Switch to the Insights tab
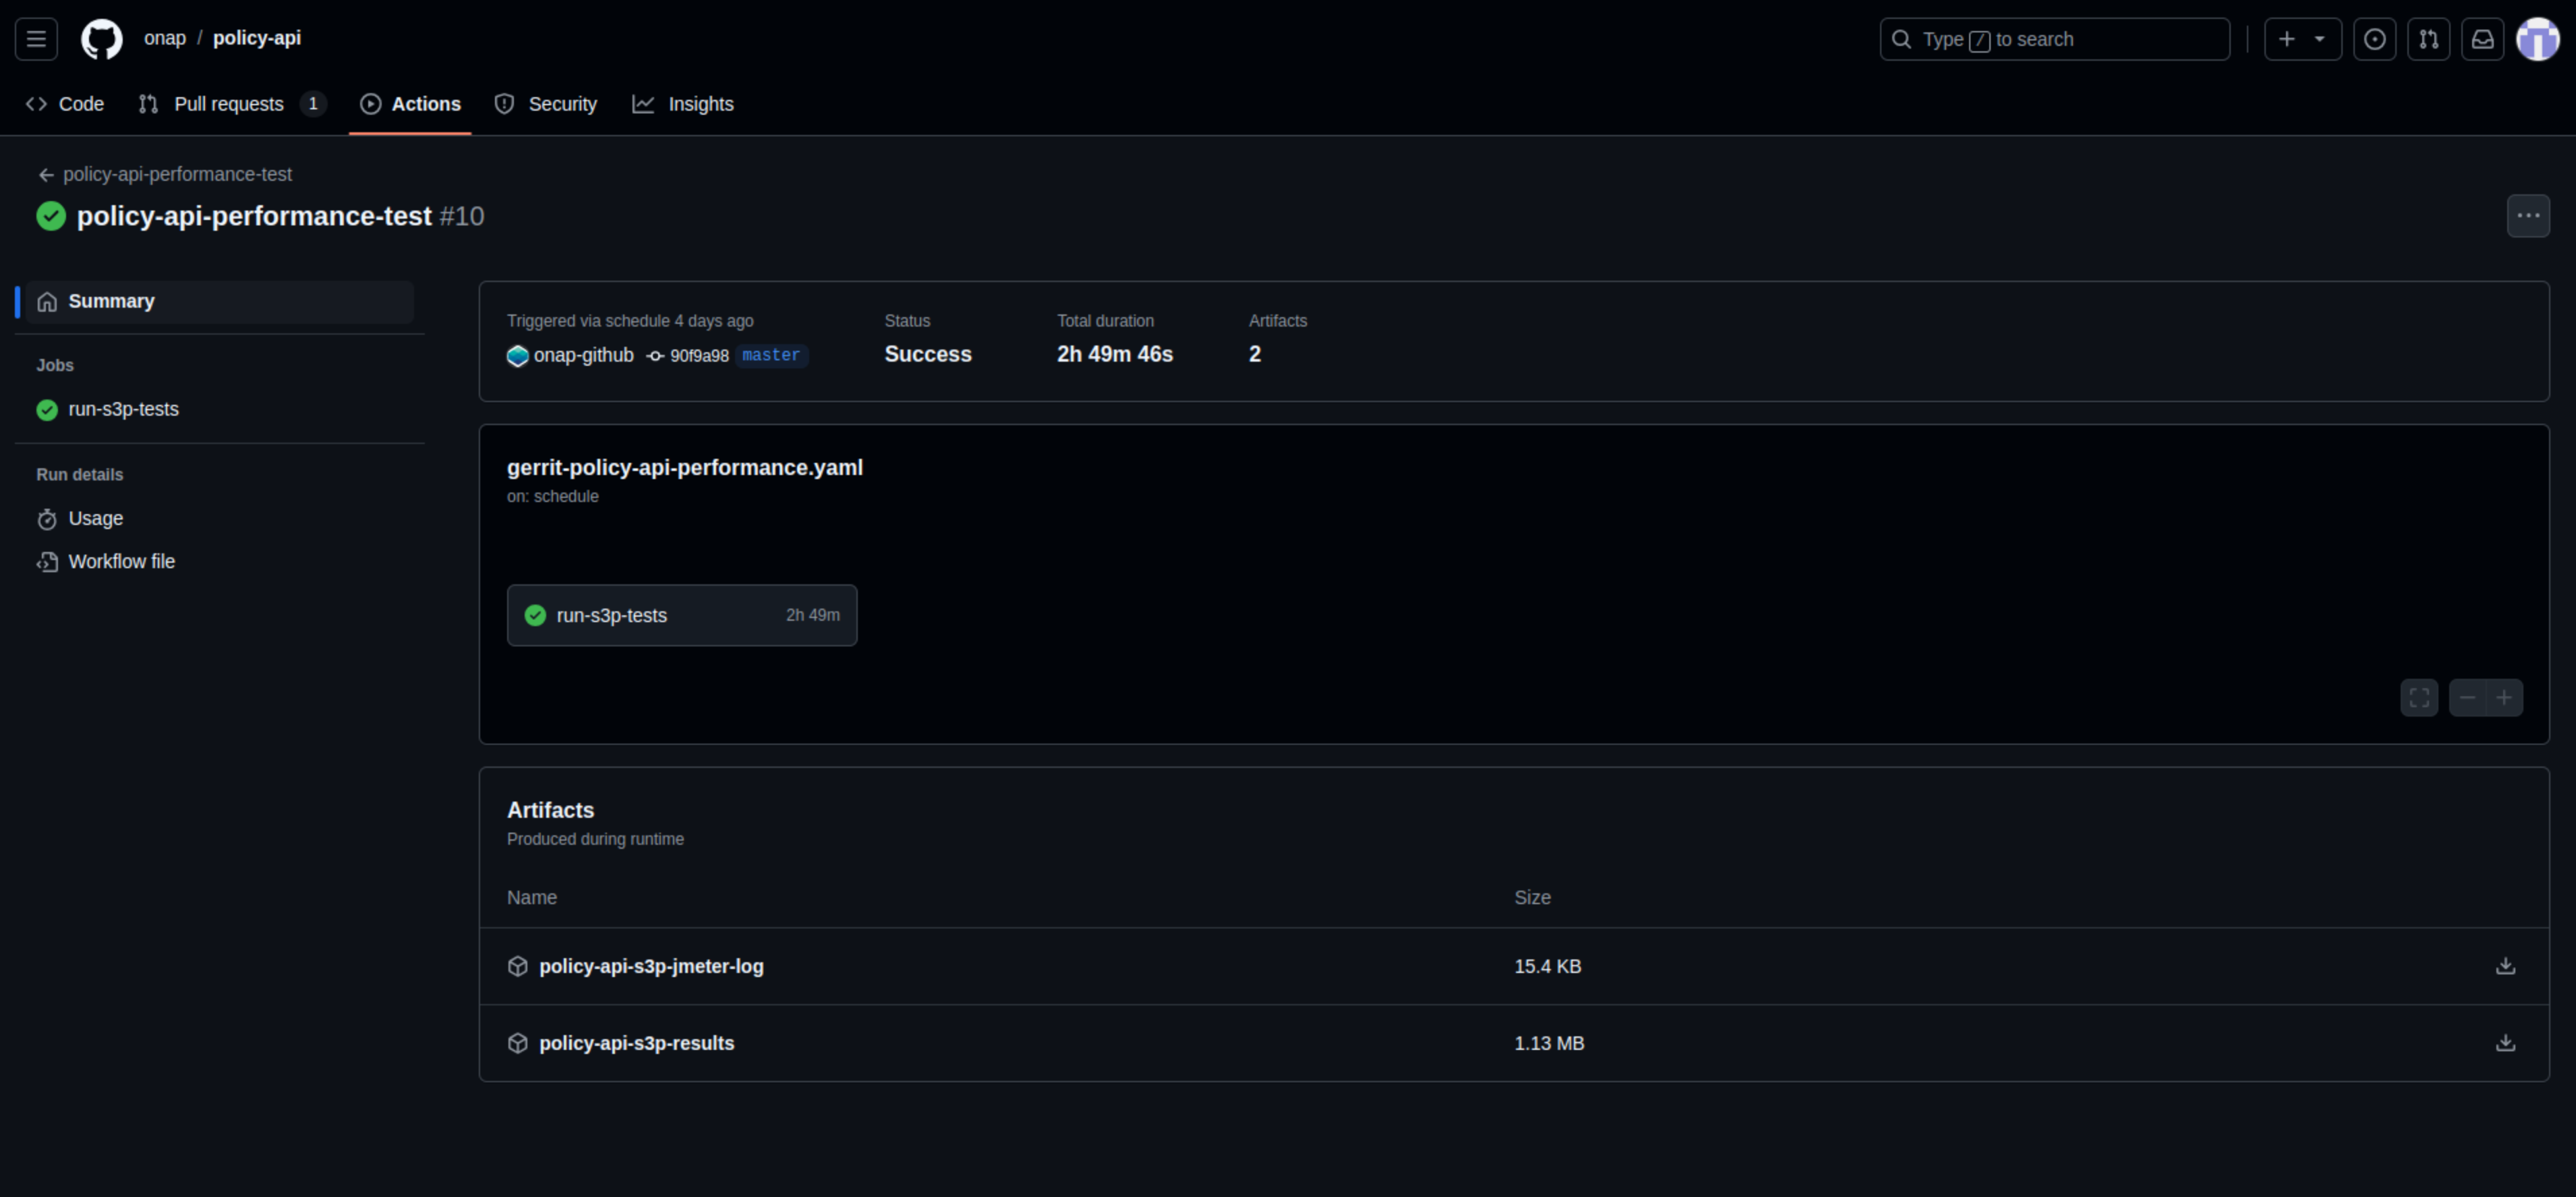 683,104
